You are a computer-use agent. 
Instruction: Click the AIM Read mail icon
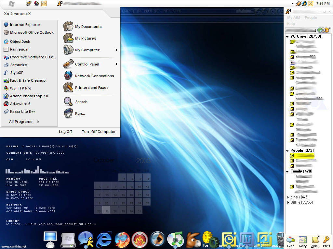pos(291,242)
